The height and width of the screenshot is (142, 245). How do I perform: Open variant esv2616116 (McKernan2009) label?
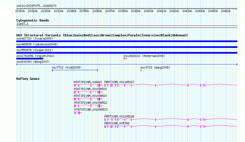pyautogui.click(x=144, y=56)
